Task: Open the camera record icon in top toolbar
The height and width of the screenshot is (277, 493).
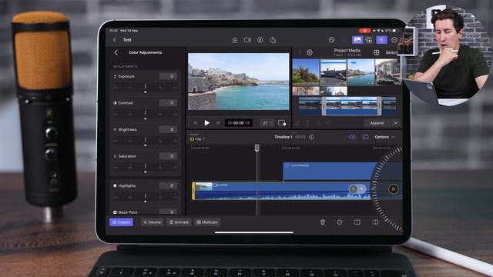Action: (247, 40)
